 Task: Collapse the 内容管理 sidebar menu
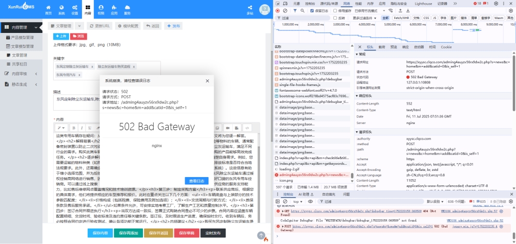click(21, 28)
